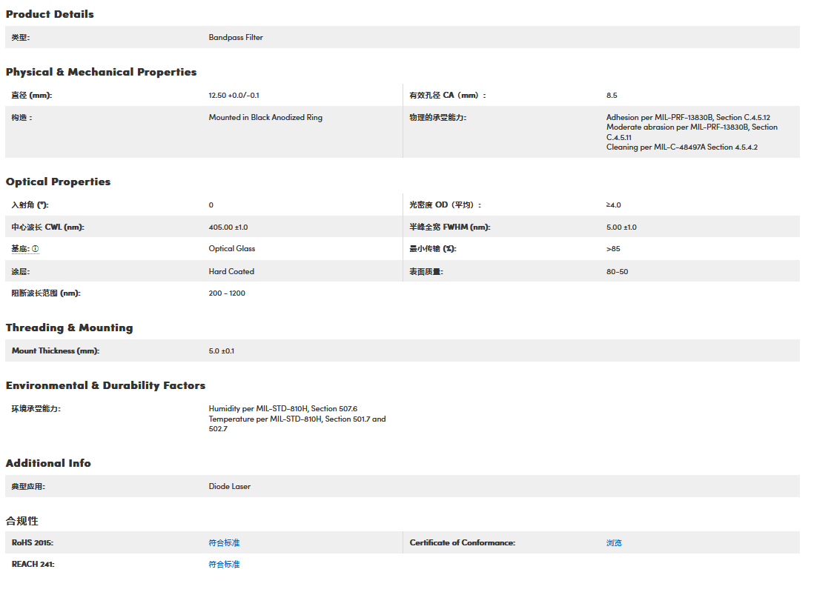Click the Physical & Mechanical Properties heading
Screen dimensions: 814x595
point(101,72)
